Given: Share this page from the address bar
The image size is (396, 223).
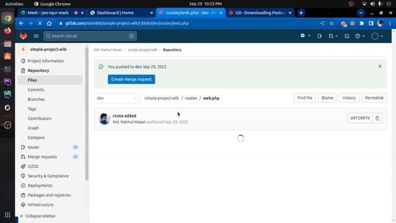Looking at the screenshot, I should (x=322, y=24).
